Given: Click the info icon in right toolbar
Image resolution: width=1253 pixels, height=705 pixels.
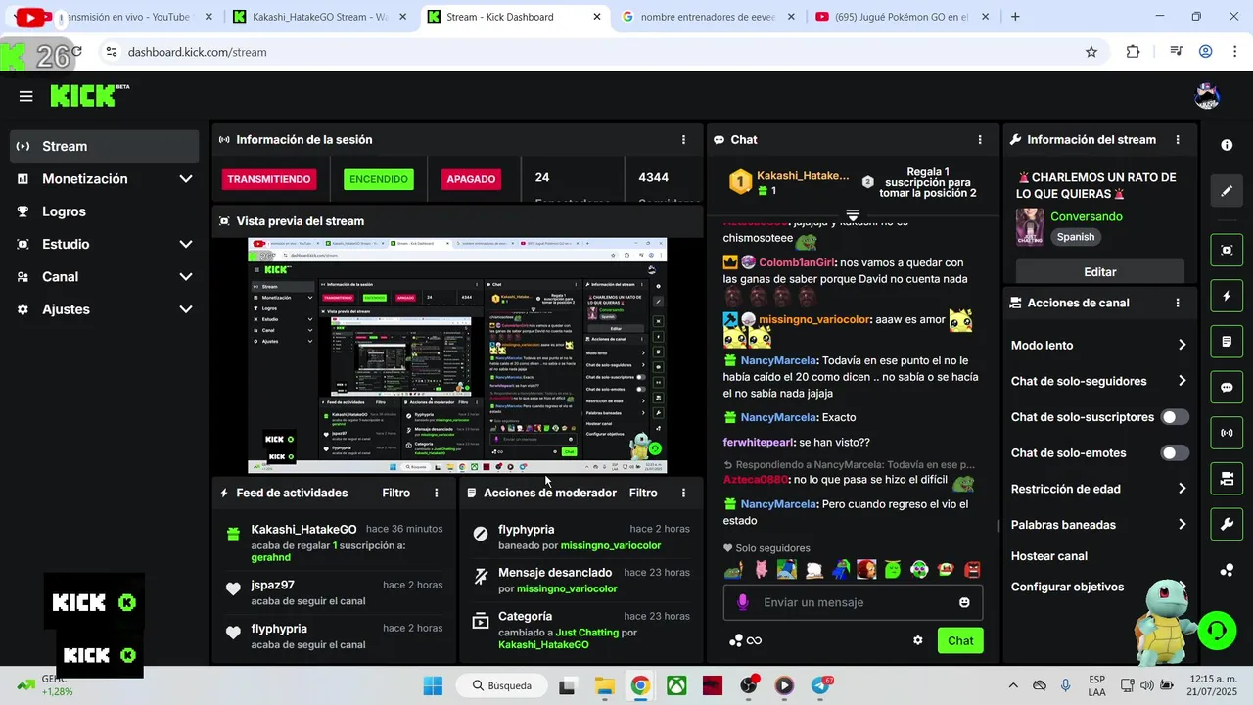Looking at the screenshot, I should [1227, 145].
